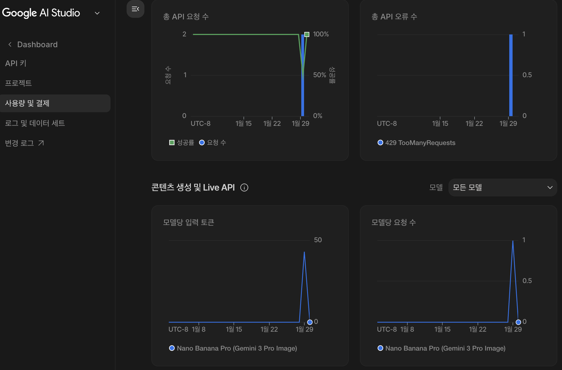Click the blue bar in 총 API 오류 수 chart
562x370 pixels.
point(511,75)
